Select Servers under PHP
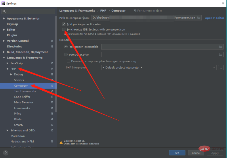The image size is (227, 158). tap(19, 80)
